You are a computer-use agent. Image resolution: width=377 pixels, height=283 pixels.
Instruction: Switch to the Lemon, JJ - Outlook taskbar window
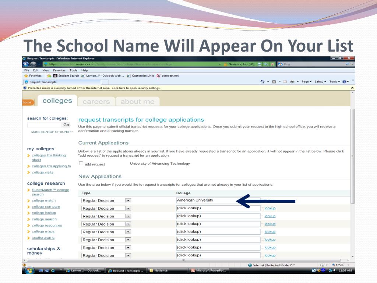85,271
